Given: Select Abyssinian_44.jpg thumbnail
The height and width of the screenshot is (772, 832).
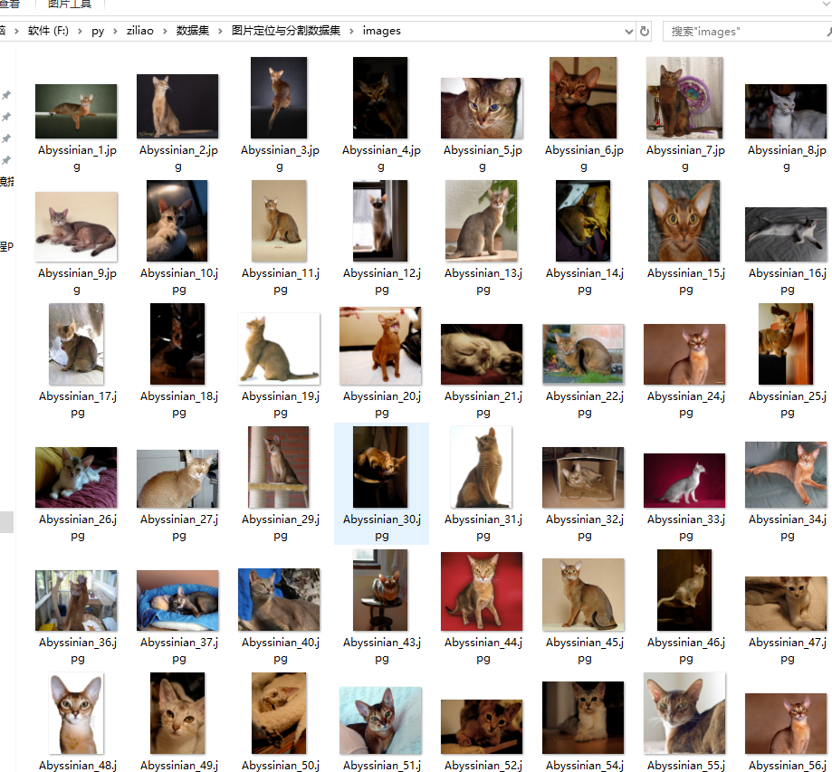Looking at the screenshot, I should [x=482, y=591].
